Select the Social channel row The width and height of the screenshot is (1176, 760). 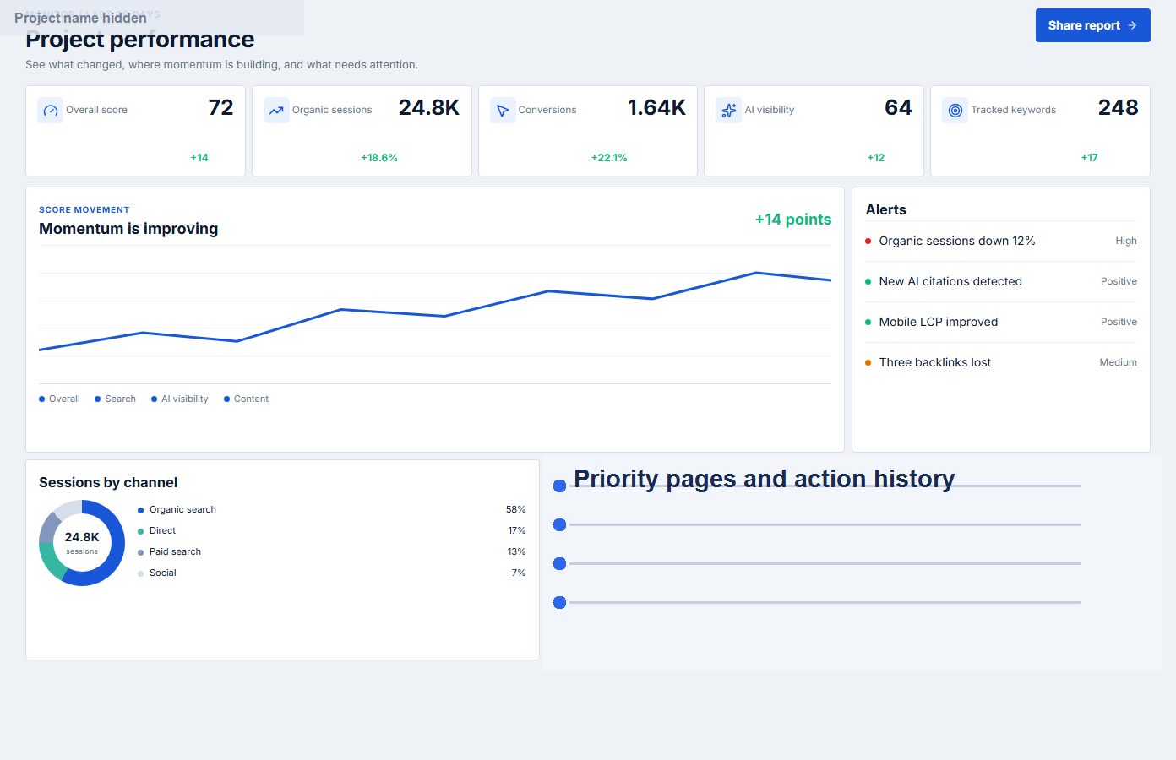coord(331,573)
